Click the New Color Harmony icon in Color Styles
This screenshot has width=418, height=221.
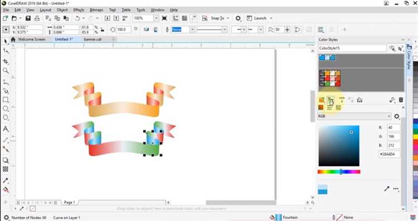[x=330, y=100]
